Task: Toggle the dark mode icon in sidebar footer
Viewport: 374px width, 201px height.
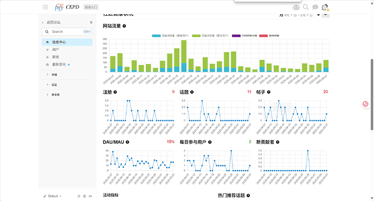Action: (85, 196)
